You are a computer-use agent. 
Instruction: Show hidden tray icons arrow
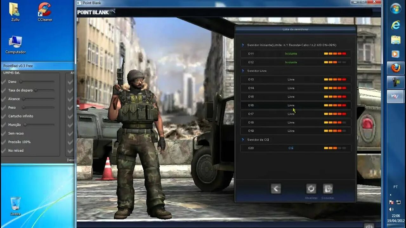click(390, 195)
